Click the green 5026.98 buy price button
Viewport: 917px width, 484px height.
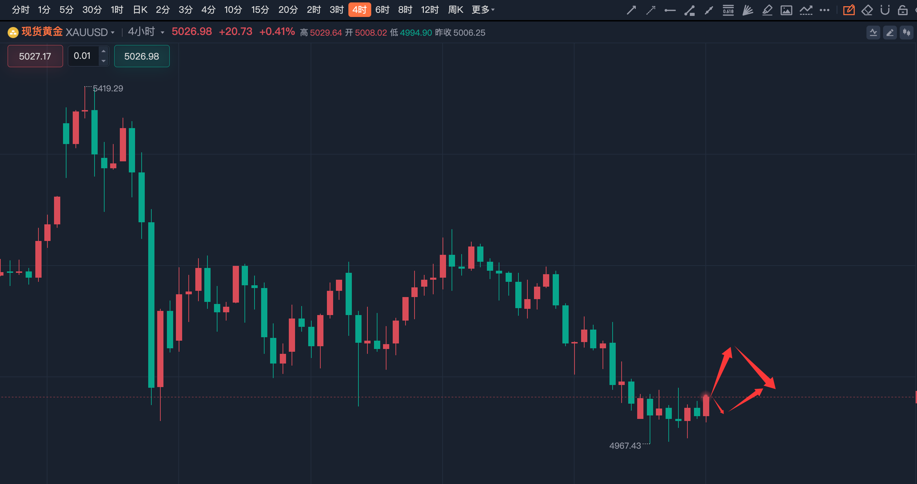[x=142, y=56]
